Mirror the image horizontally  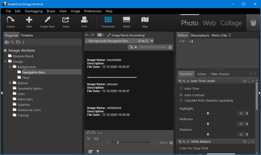pyautogui.click(x=100, y=133)
